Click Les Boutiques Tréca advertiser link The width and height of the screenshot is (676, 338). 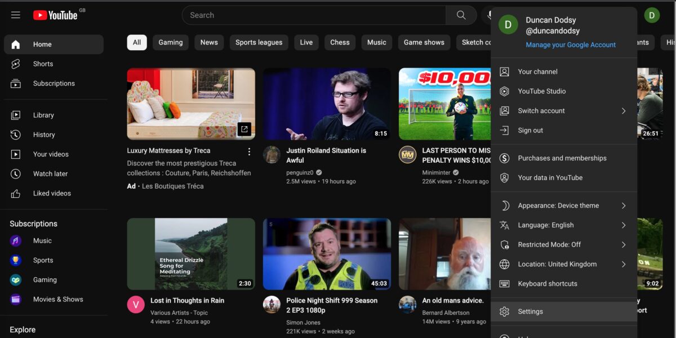173,186
